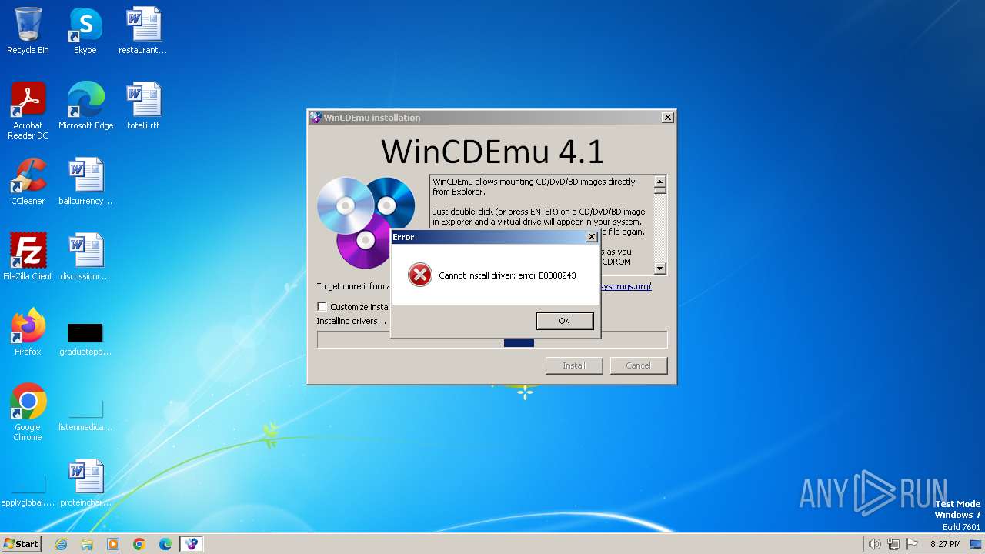Open Acrobat Reader DC shortcut

click(28, 111)
